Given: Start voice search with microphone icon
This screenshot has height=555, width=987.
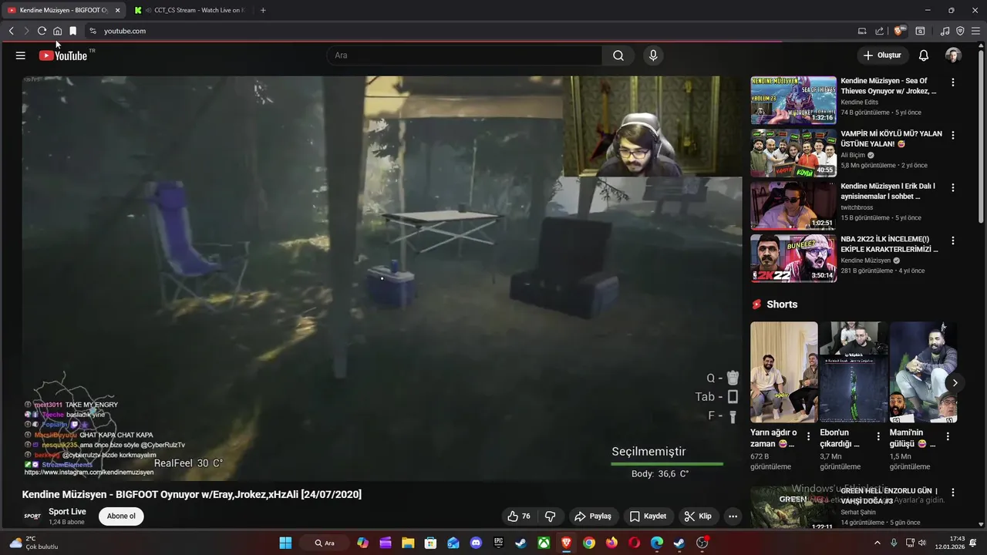Looking at the screenshot, I should [653, 55].
